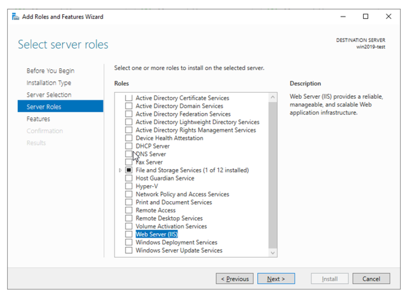Enable Device Health Attestation role
The height and width of the screenshot is (300, 415).
point(129,138)
